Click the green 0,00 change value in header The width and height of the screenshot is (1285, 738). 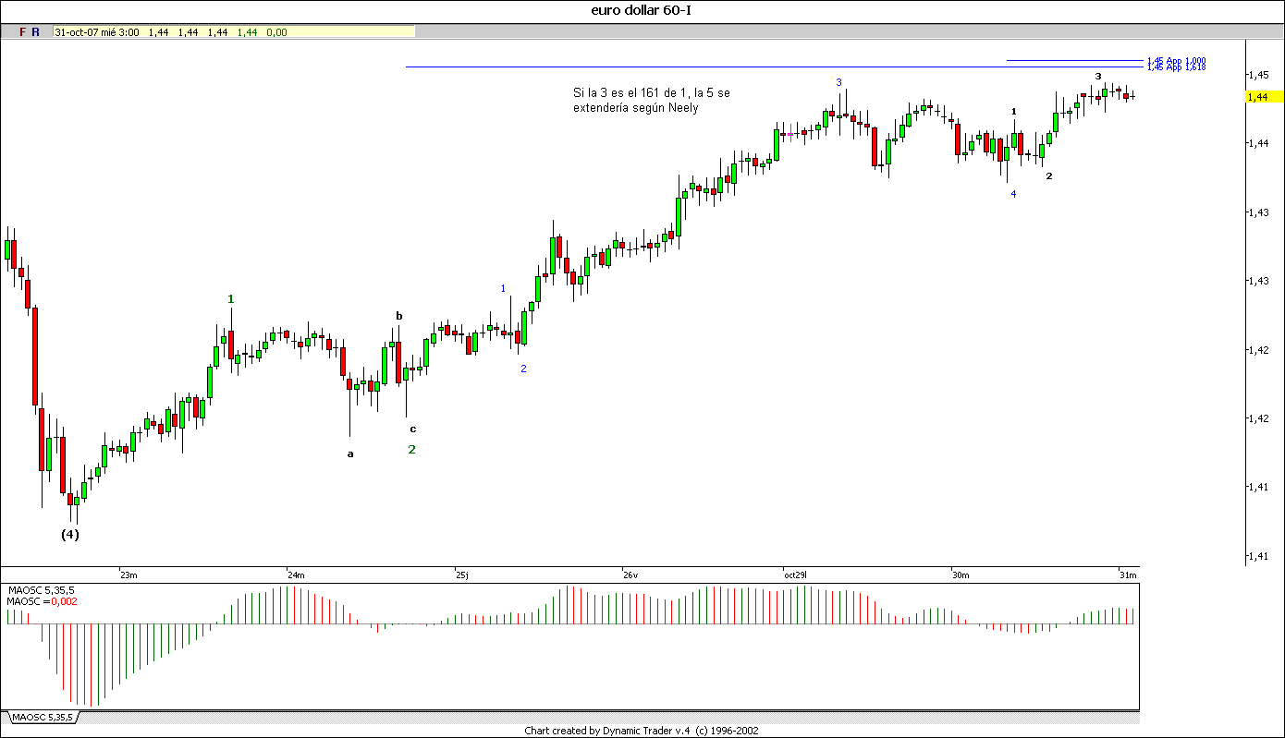tap(276, 31)
